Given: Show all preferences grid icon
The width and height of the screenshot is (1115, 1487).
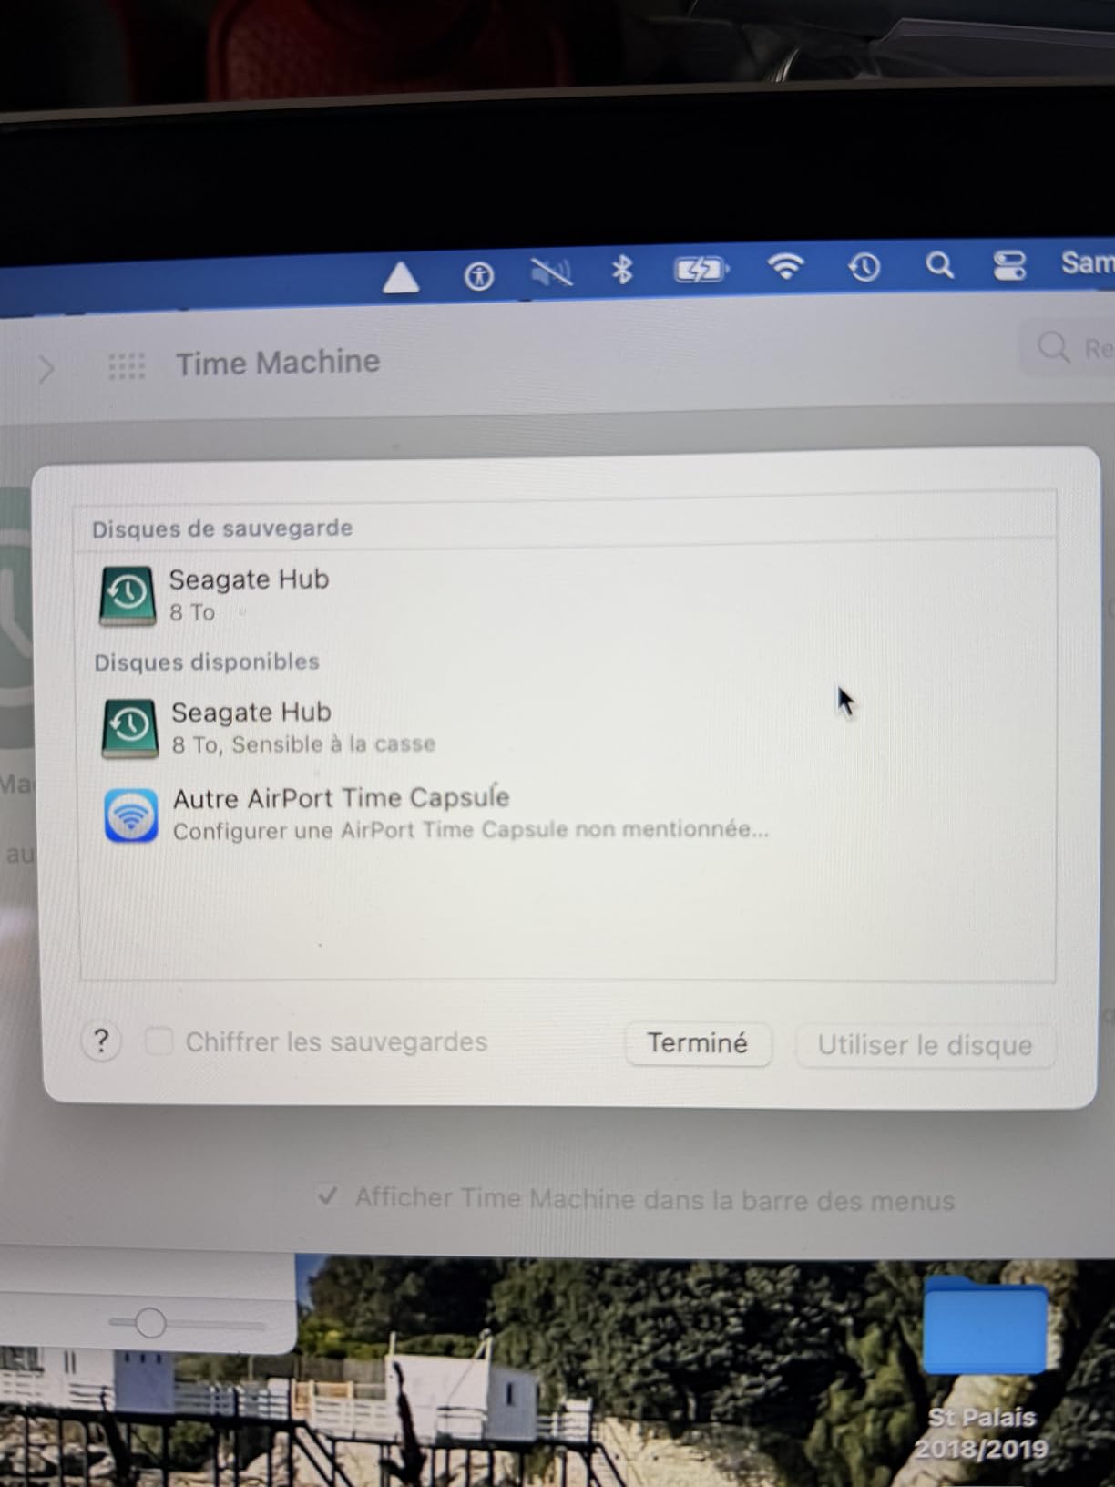Looking at the screenshot, I should (x=127, y=366).
